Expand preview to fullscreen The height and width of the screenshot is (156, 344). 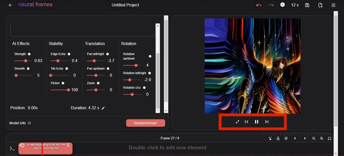tap(237, 122)
